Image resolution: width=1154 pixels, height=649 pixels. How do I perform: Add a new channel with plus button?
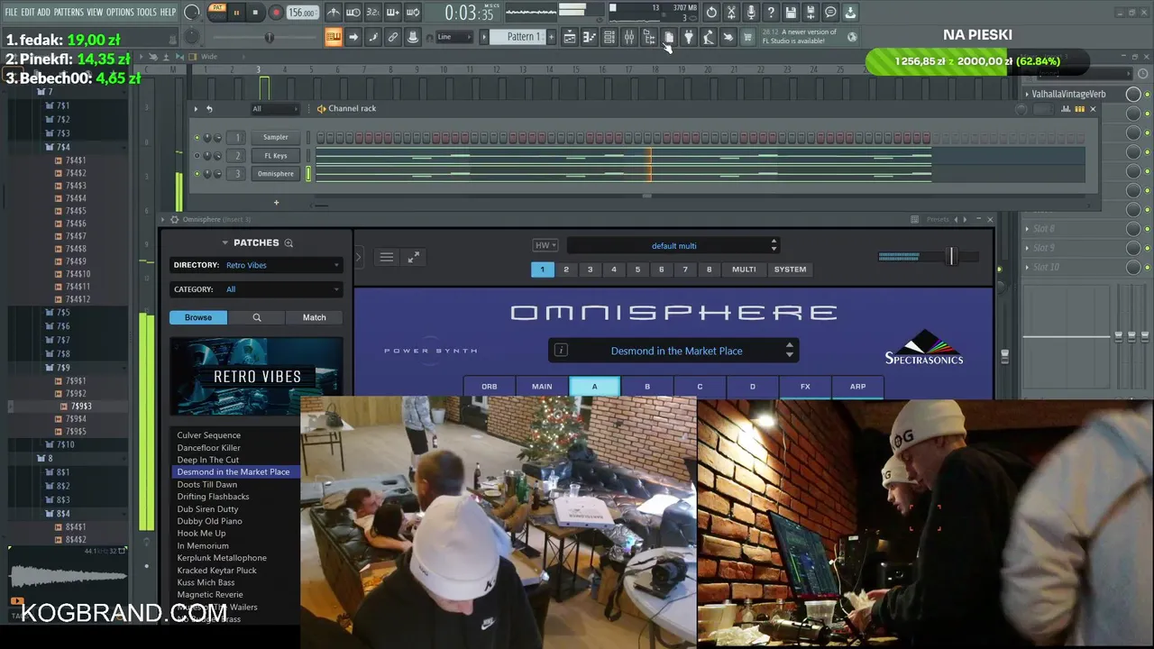tap(276, 203)
